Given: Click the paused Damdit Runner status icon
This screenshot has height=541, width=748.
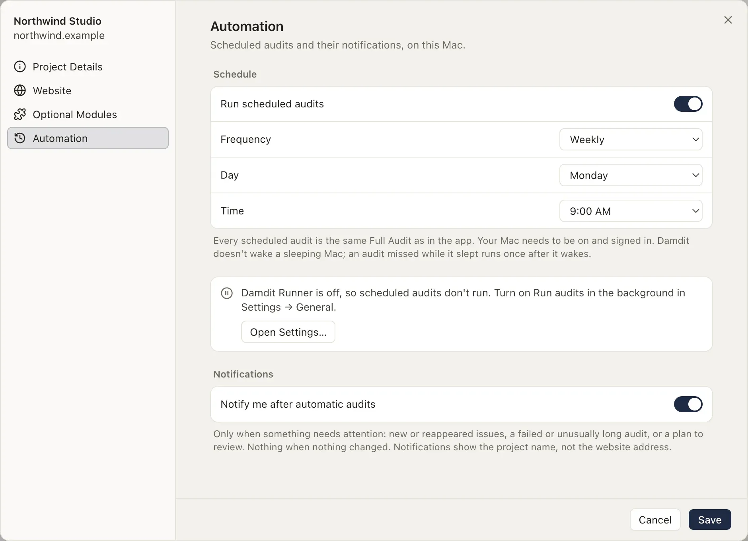Looking at the screenshot, I should point(227,293).
